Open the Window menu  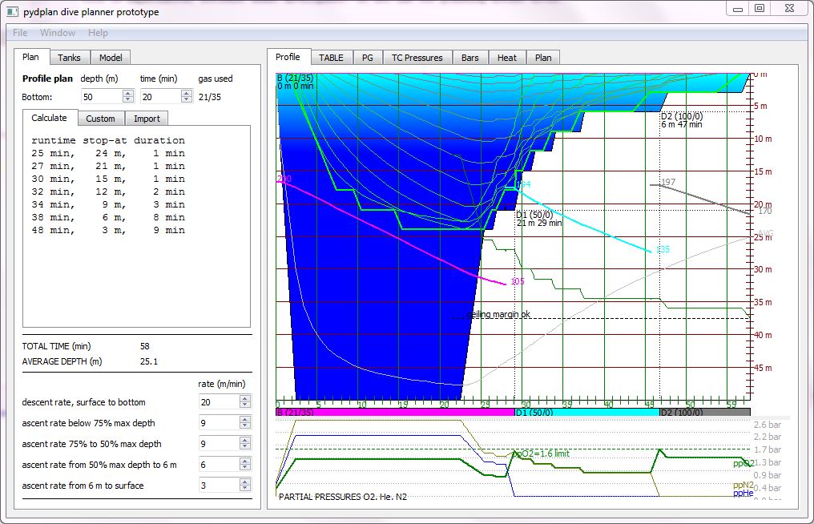pos(58,33)
